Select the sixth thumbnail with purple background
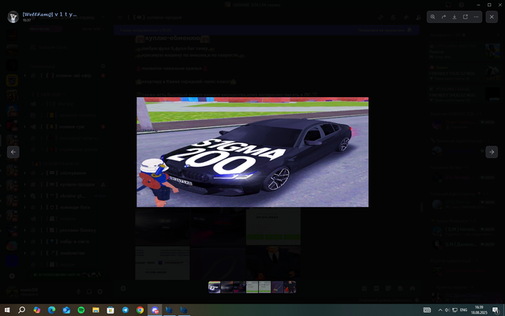Image resolution: width=505 pixels, height=316 pixels. pos(277,287)
